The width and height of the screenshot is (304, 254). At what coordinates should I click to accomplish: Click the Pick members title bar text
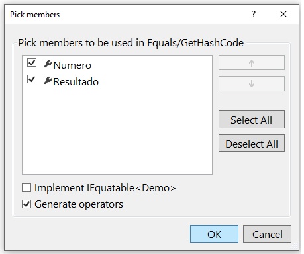point(35,15)
